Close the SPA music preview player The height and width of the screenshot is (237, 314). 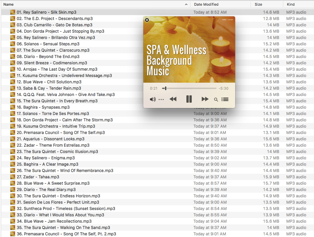[x=147, y=20]
